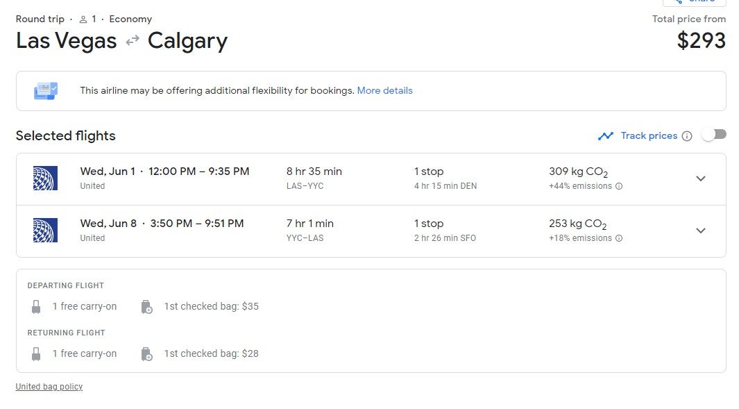Viewport: 739px width, 409px height.
Task: Expand the Wed, Jun 8 flight details
Action: click(701, 231)
